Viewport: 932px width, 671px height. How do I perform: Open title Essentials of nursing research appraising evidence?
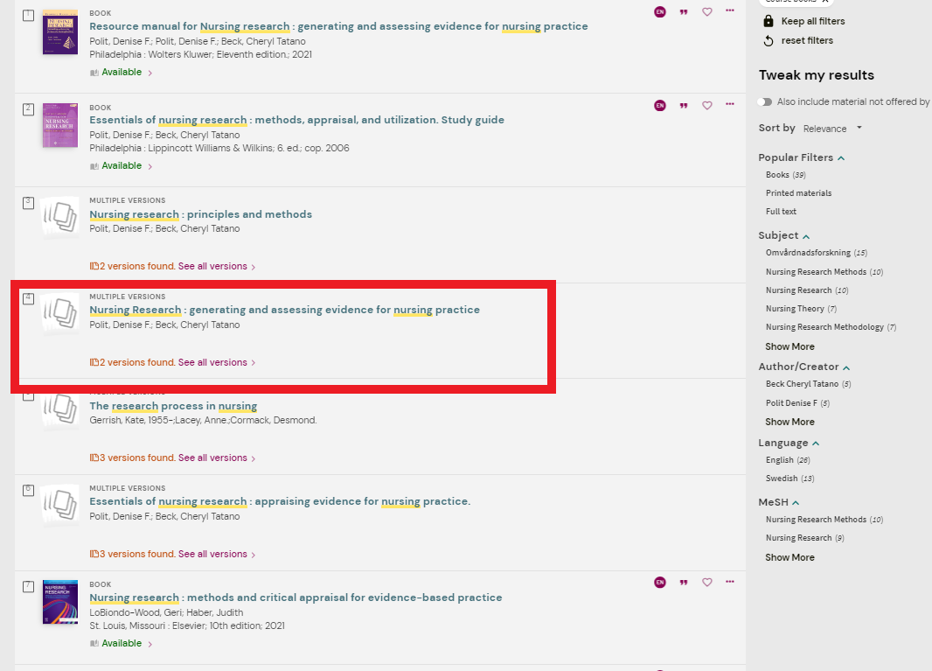click(280, 501)
